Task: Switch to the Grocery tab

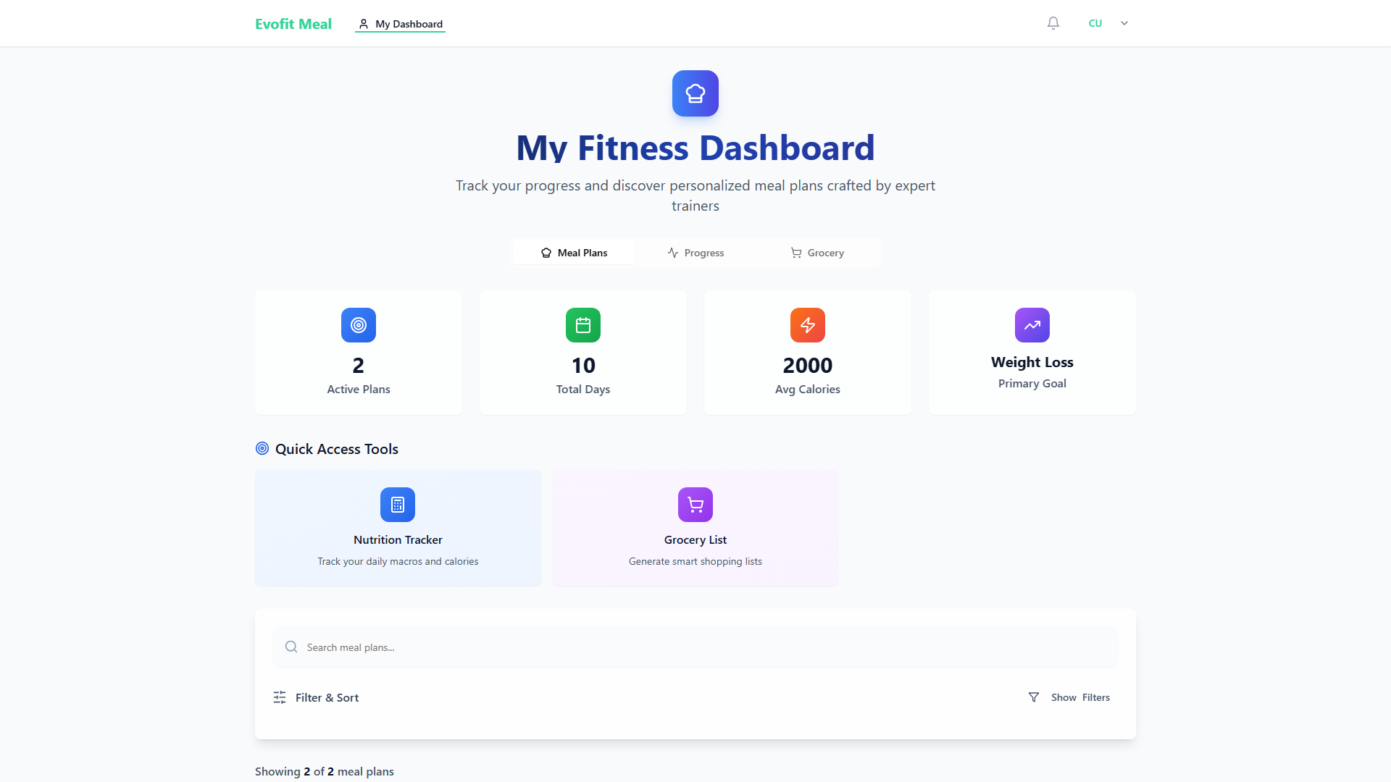Action: [x=817, y=253]
